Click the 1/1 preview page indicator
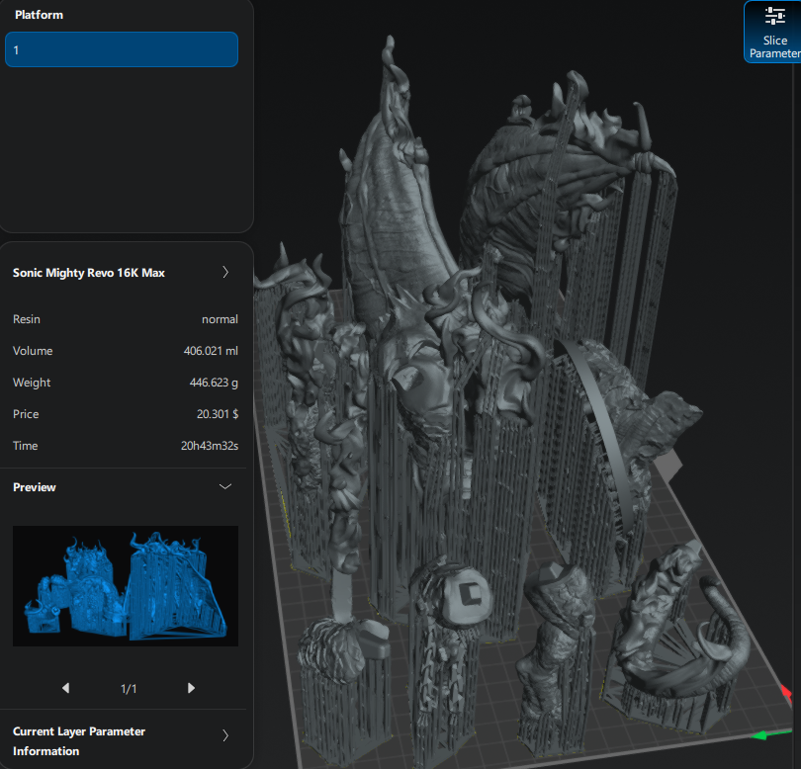Image resolution: width=801 pixels, height=769 pixels. pos(129,688)
